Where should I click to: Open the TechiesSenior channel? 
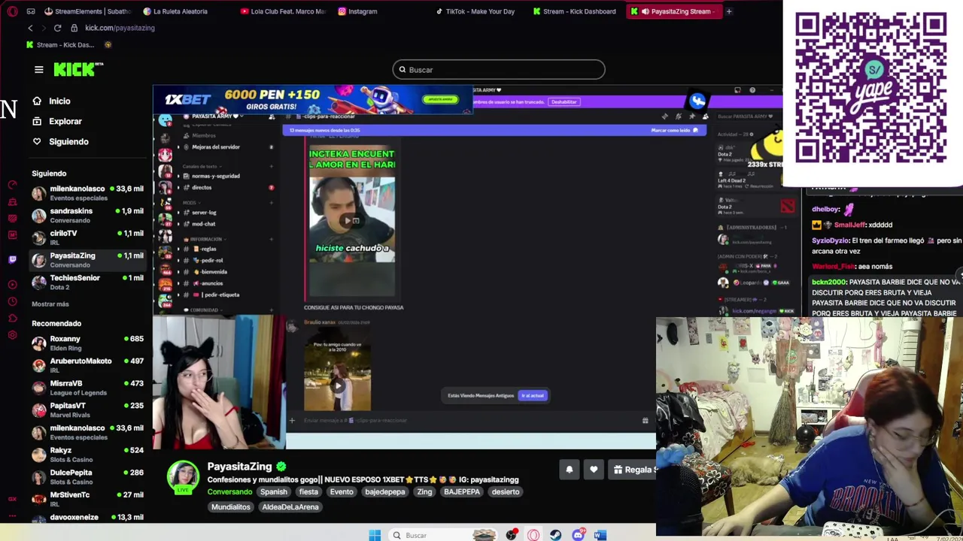(x=87, y=282)
